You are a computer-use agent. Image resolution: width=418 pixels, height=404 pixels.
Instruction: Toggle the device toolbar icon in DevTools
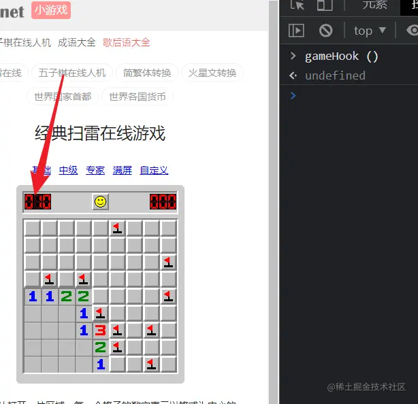tap(325, 5)
